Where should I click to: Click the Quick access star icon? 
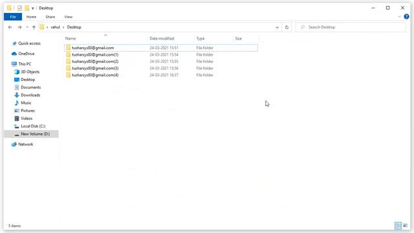click(14, 43)
